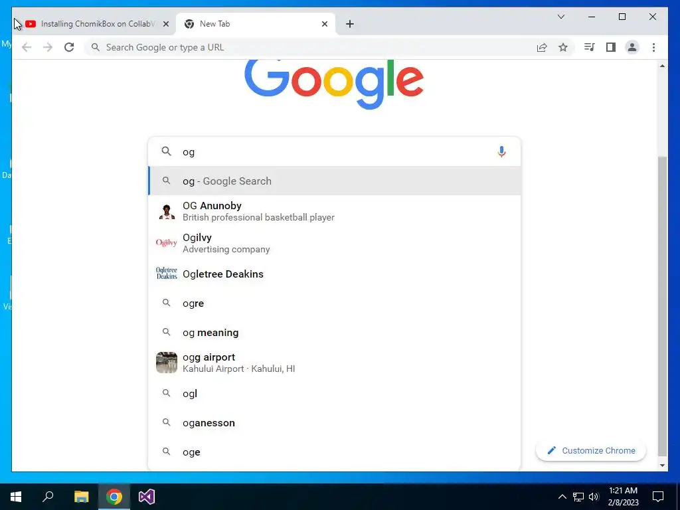Screen dimensions: 680x510
Task: Open the volume tray icon
Action: point(594,497)
